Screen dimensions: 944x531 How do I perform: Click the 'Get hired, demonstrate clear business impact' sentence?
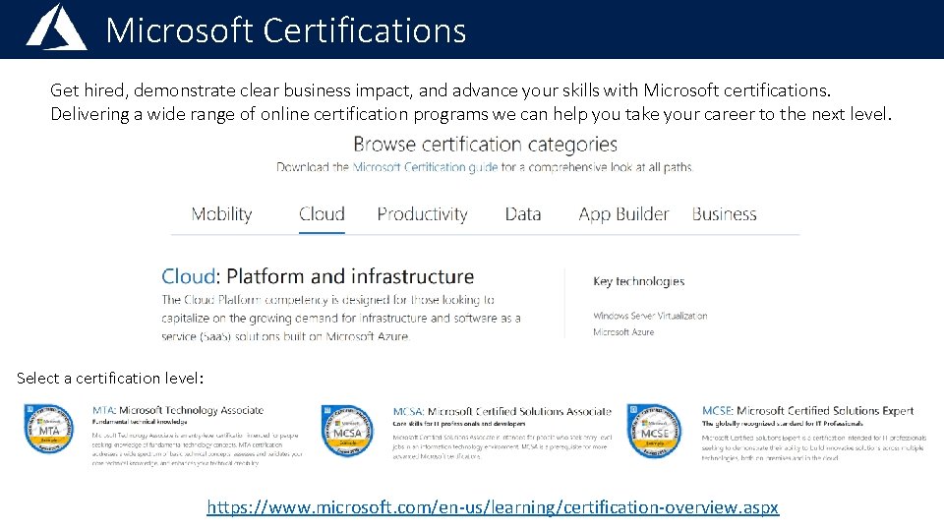click(441, 90)
